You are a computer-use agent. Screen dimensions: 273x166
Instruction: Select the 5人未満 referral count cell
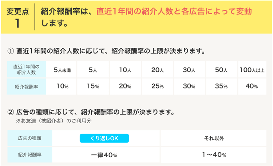click(62, 70)
